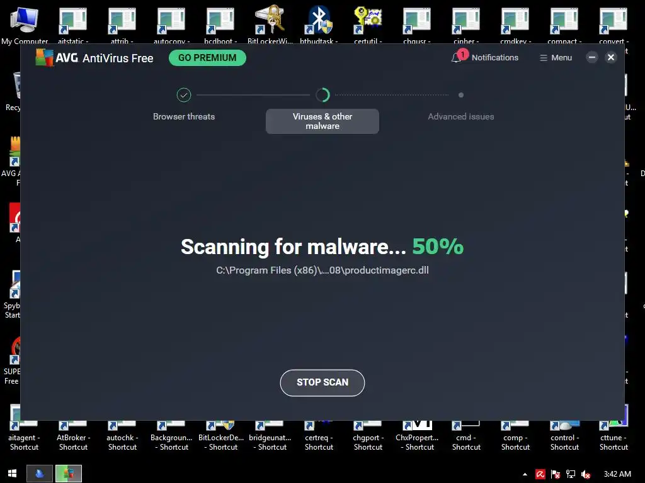Open the notifications bell icon
The width and height of the screenshot is (645, 483).
(456, 58)
